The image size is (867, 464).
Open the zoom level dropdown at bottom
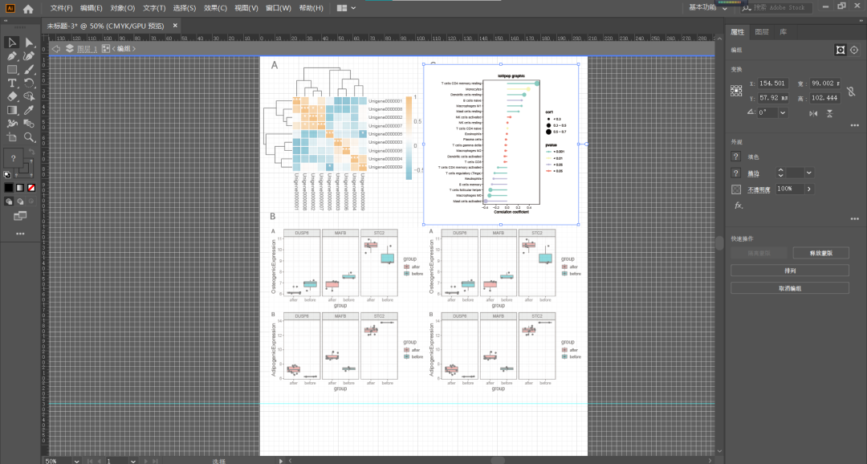pyautogui.click(x=76, y=461)
